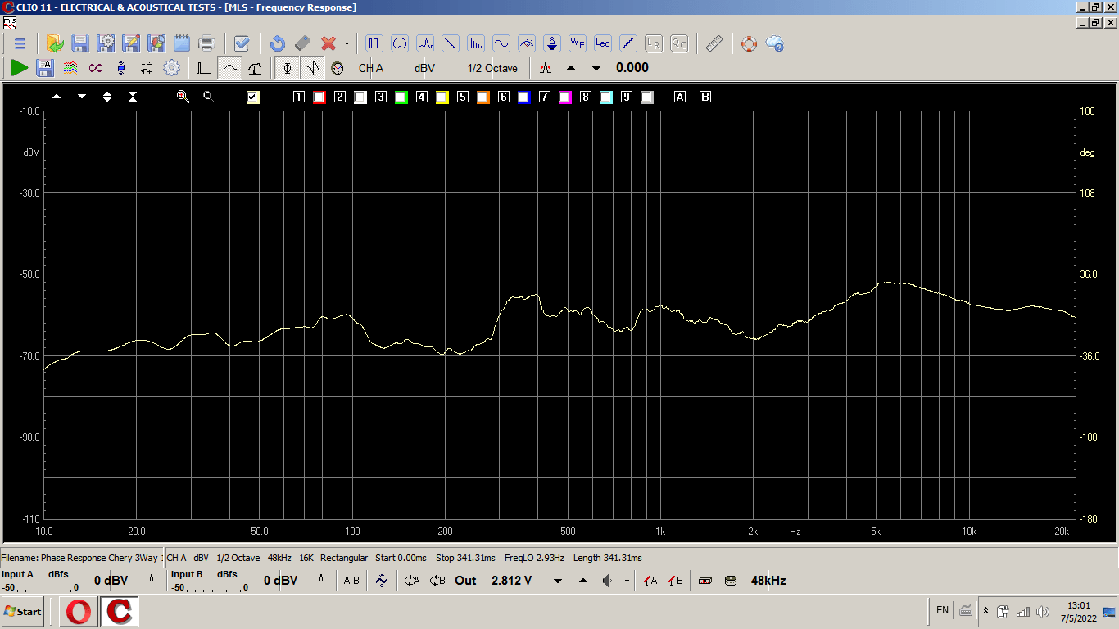Select the time domain step view icon

point(204,68)
